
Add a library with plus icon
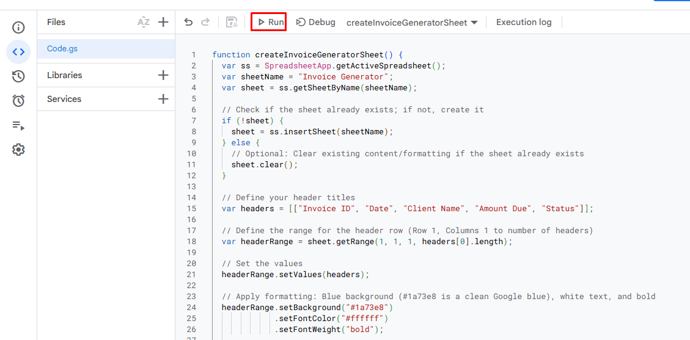pos(163,75)
